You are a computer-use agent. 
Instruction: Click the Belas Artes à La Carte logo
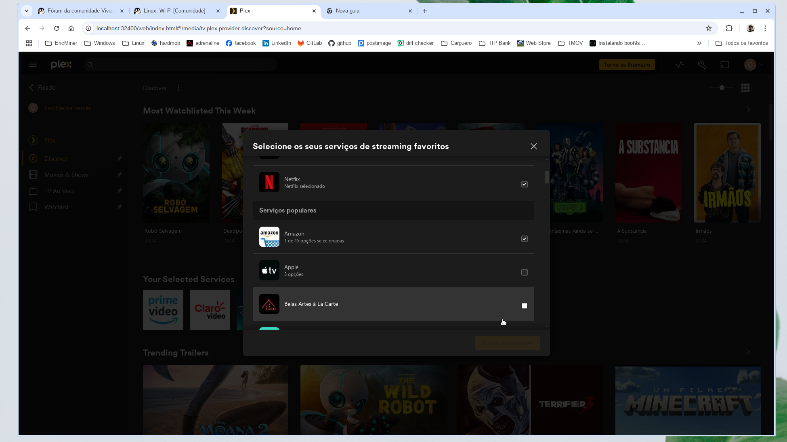(269, 304)
